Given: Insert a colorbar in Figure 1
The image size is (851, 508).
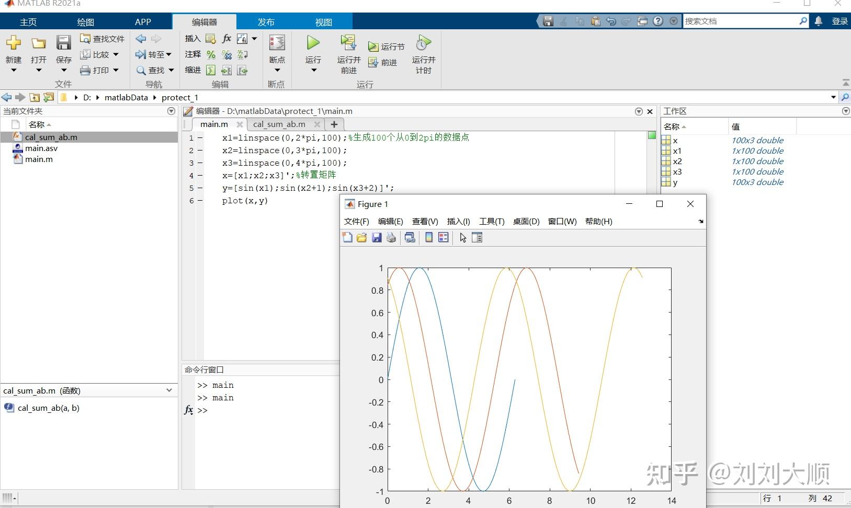Looking at the screenshot, I should (429, 237).
